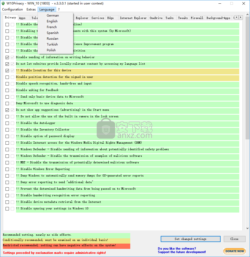Choose English from the Language menu

(x=52, y=21)
